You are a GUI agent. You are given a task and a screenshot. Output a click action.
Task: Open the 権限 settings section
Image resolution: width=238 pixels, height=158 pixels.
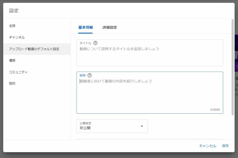pyautogui.click(x=12, y=60)
